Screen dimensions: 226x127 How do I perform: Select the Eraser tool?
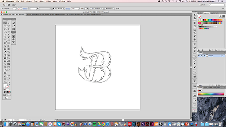point(9,37)
